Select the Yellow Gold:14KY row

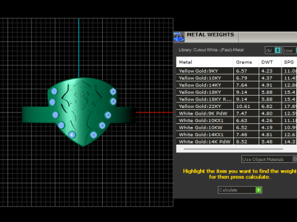pyautogui.click(x=236, y=85)
